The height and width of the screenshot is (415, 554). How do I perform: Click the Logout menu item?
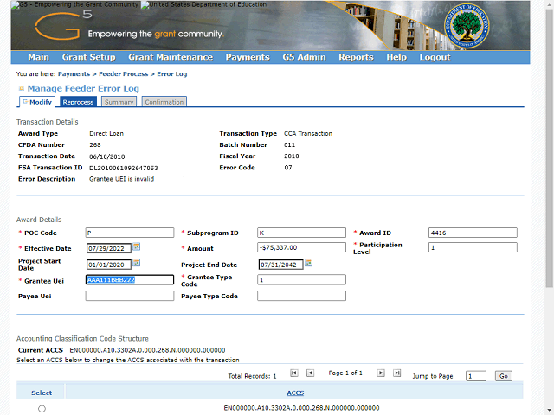coord(435,57)
